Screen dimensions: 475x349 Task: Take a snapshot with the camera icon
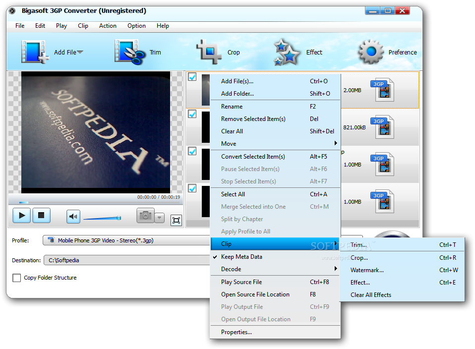(x=145, y=215)
